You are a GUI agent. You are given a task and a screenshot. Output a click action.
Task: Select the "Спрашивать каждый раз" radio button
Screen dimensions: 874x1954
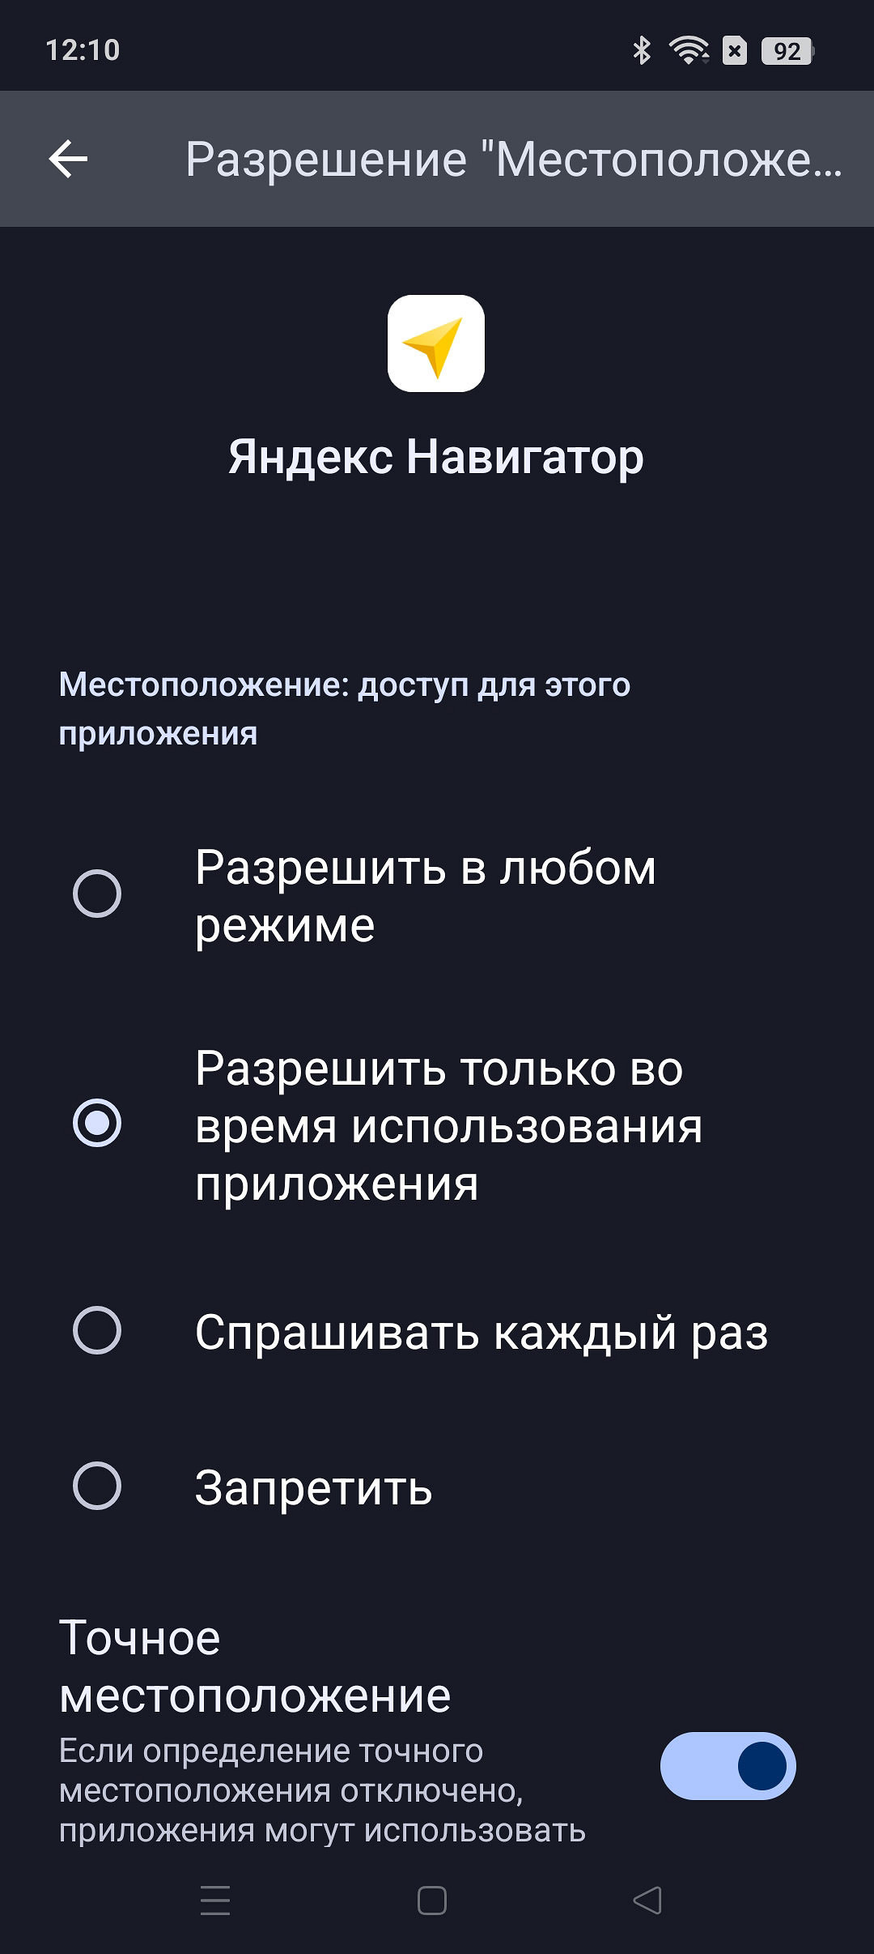(97, 1330)
